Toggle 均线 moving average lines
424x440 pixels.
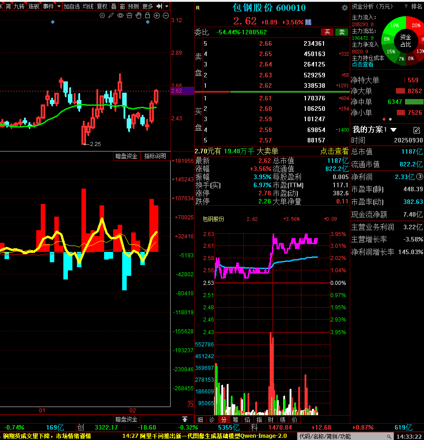88,6
